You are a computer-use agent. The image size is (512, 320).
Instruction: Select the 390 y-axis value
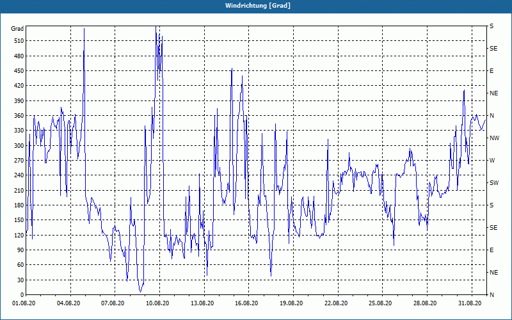[x=19, y=100]
